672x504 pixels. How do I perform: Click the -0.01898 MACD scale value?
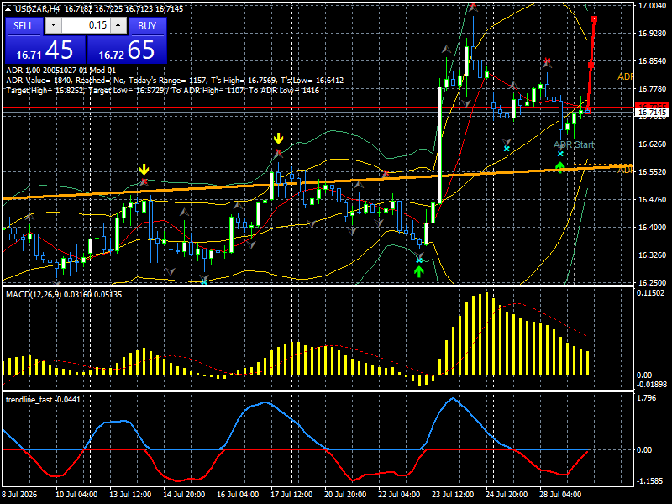[652, 384]
